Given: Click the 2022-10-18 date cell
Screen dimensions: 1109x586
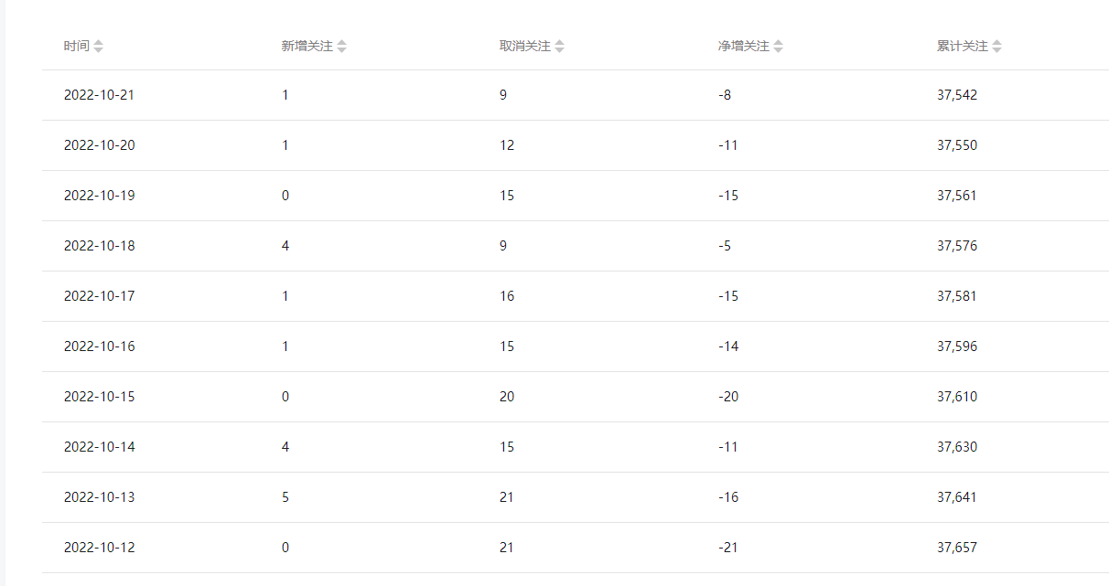Looking at the screenshot, I should (100, 246).
